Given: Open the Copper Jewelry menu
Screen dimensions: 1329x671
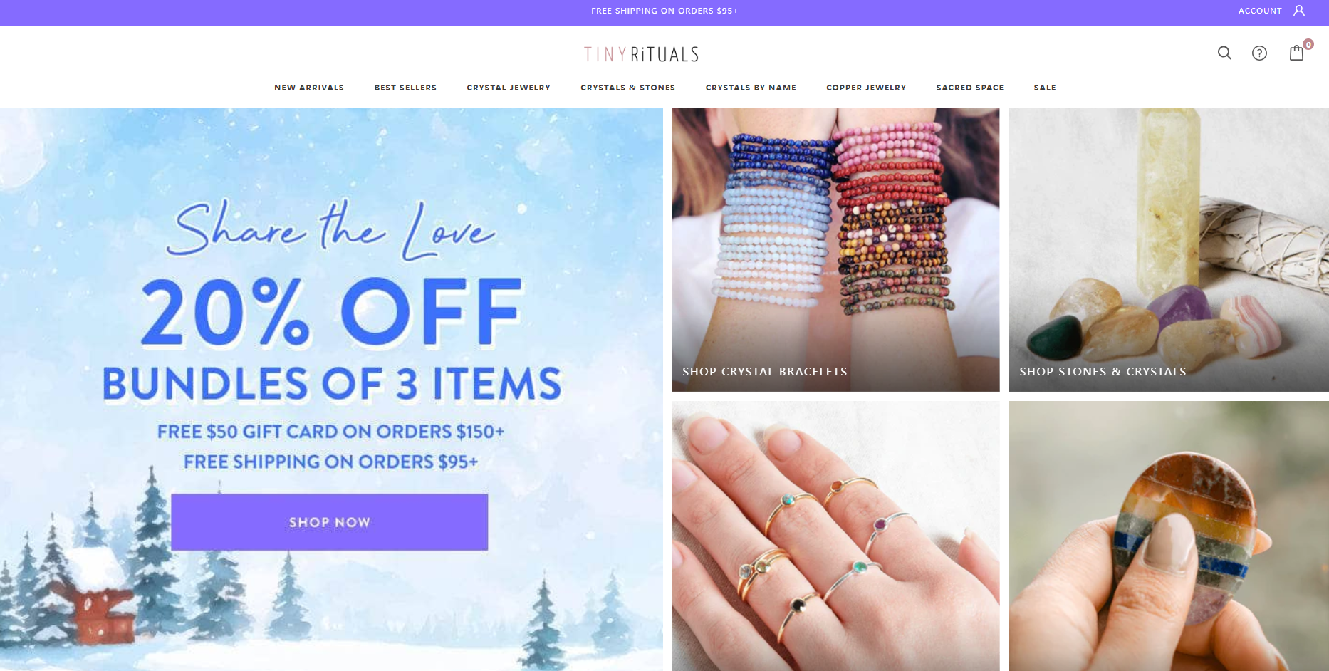Looking at the screenshot, I should coord(866,88).
